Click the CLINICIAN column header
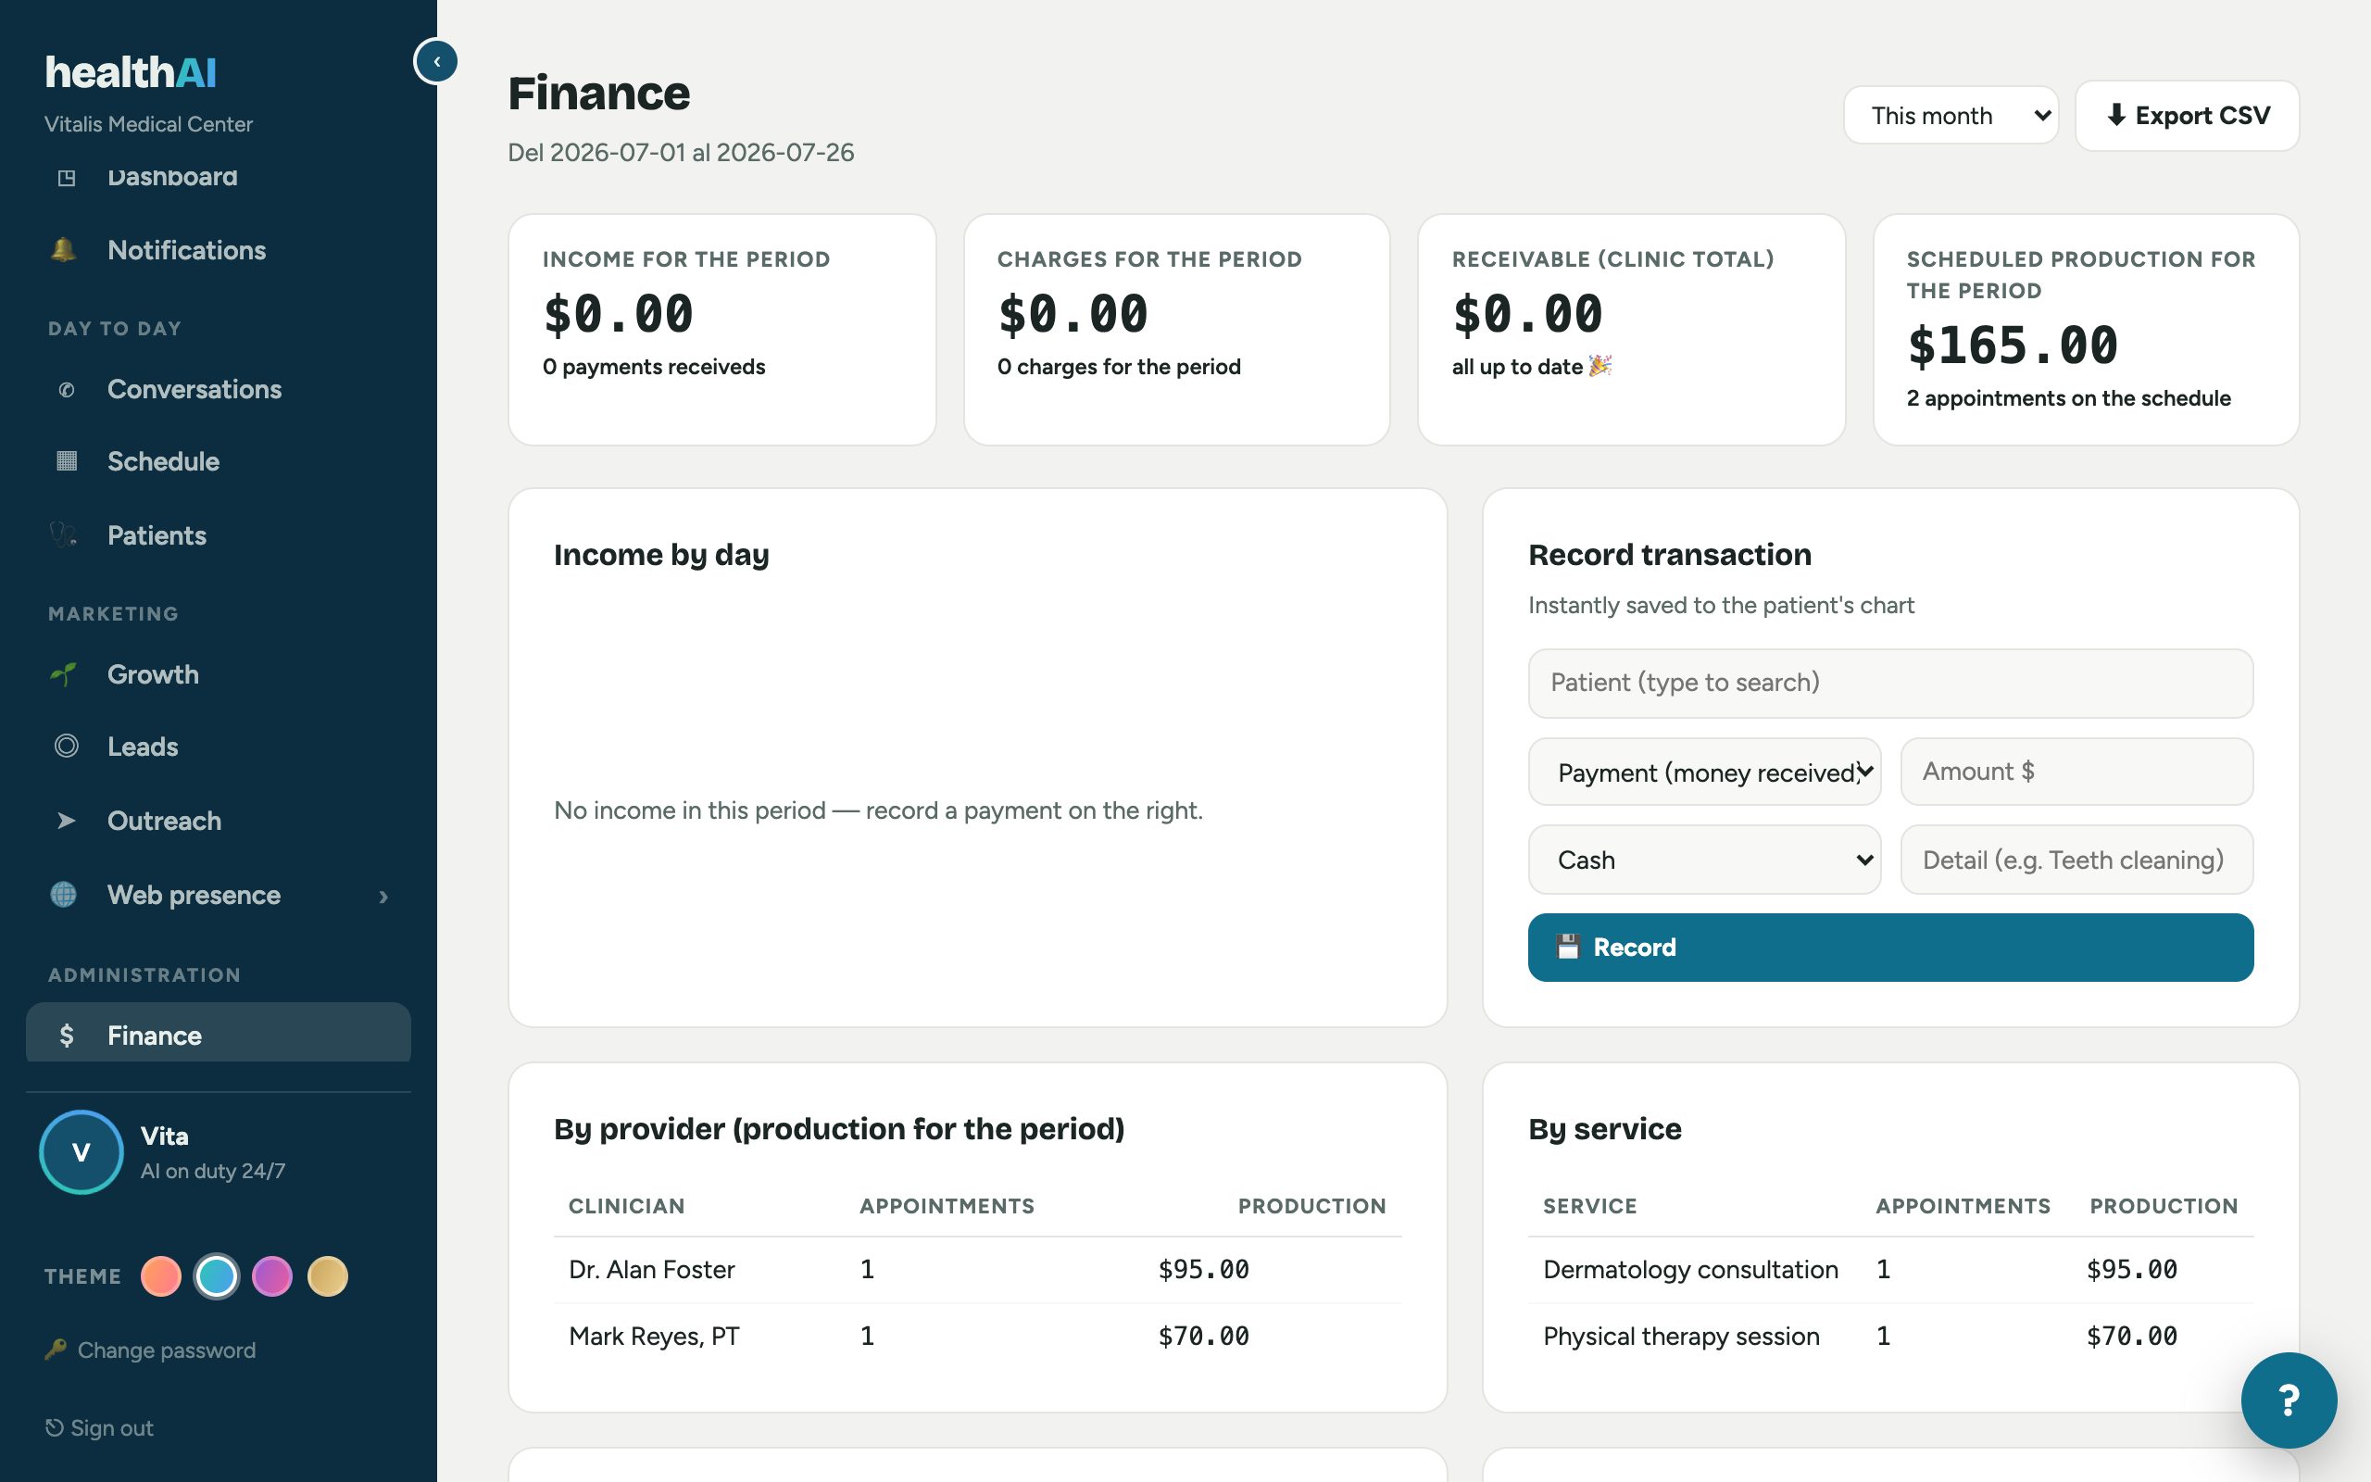 (626, 1207)
